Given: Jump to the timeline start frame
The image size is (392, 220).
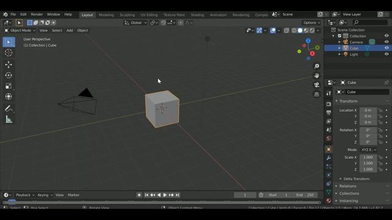Looking at the screenshot, I should click(x=147, y=195).
